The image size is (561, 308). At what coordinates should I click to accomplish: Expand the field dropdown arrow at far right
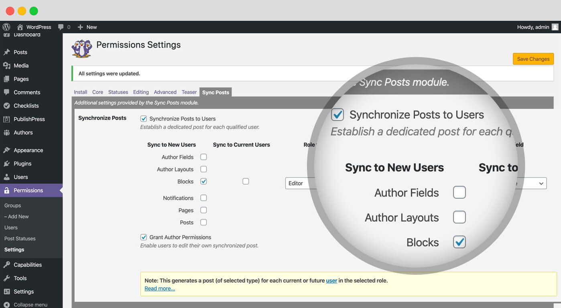(541, 183)
